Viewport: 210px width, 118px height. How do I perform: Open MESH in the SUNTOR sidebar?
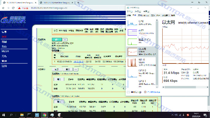pyautogui.click(x=5, y=51)
